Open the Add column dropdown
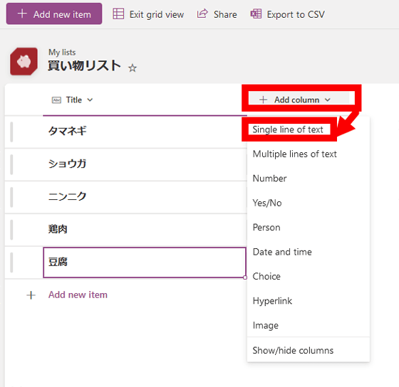 click(299, 100)
